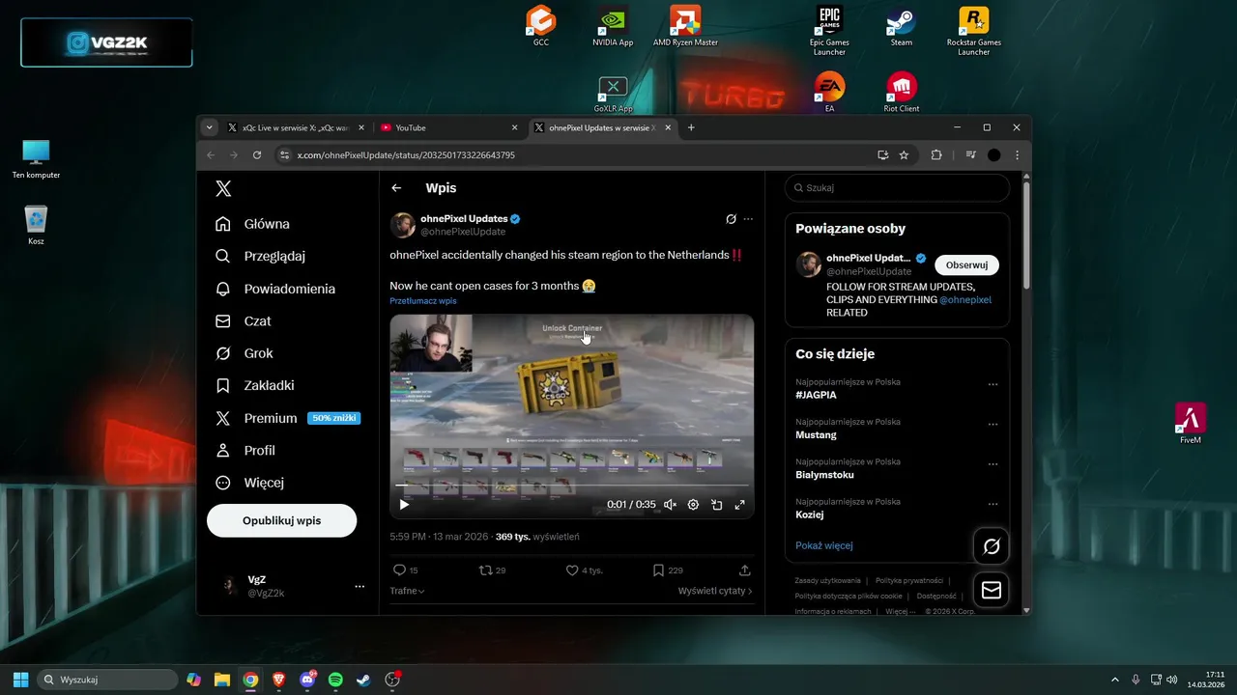
Task: Open a new browser tab
Action: pos(690,127)
